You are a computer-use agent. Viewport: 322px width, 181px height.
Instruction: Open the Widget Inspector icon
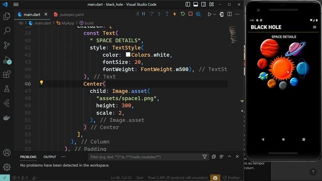(x=198, y=14)
